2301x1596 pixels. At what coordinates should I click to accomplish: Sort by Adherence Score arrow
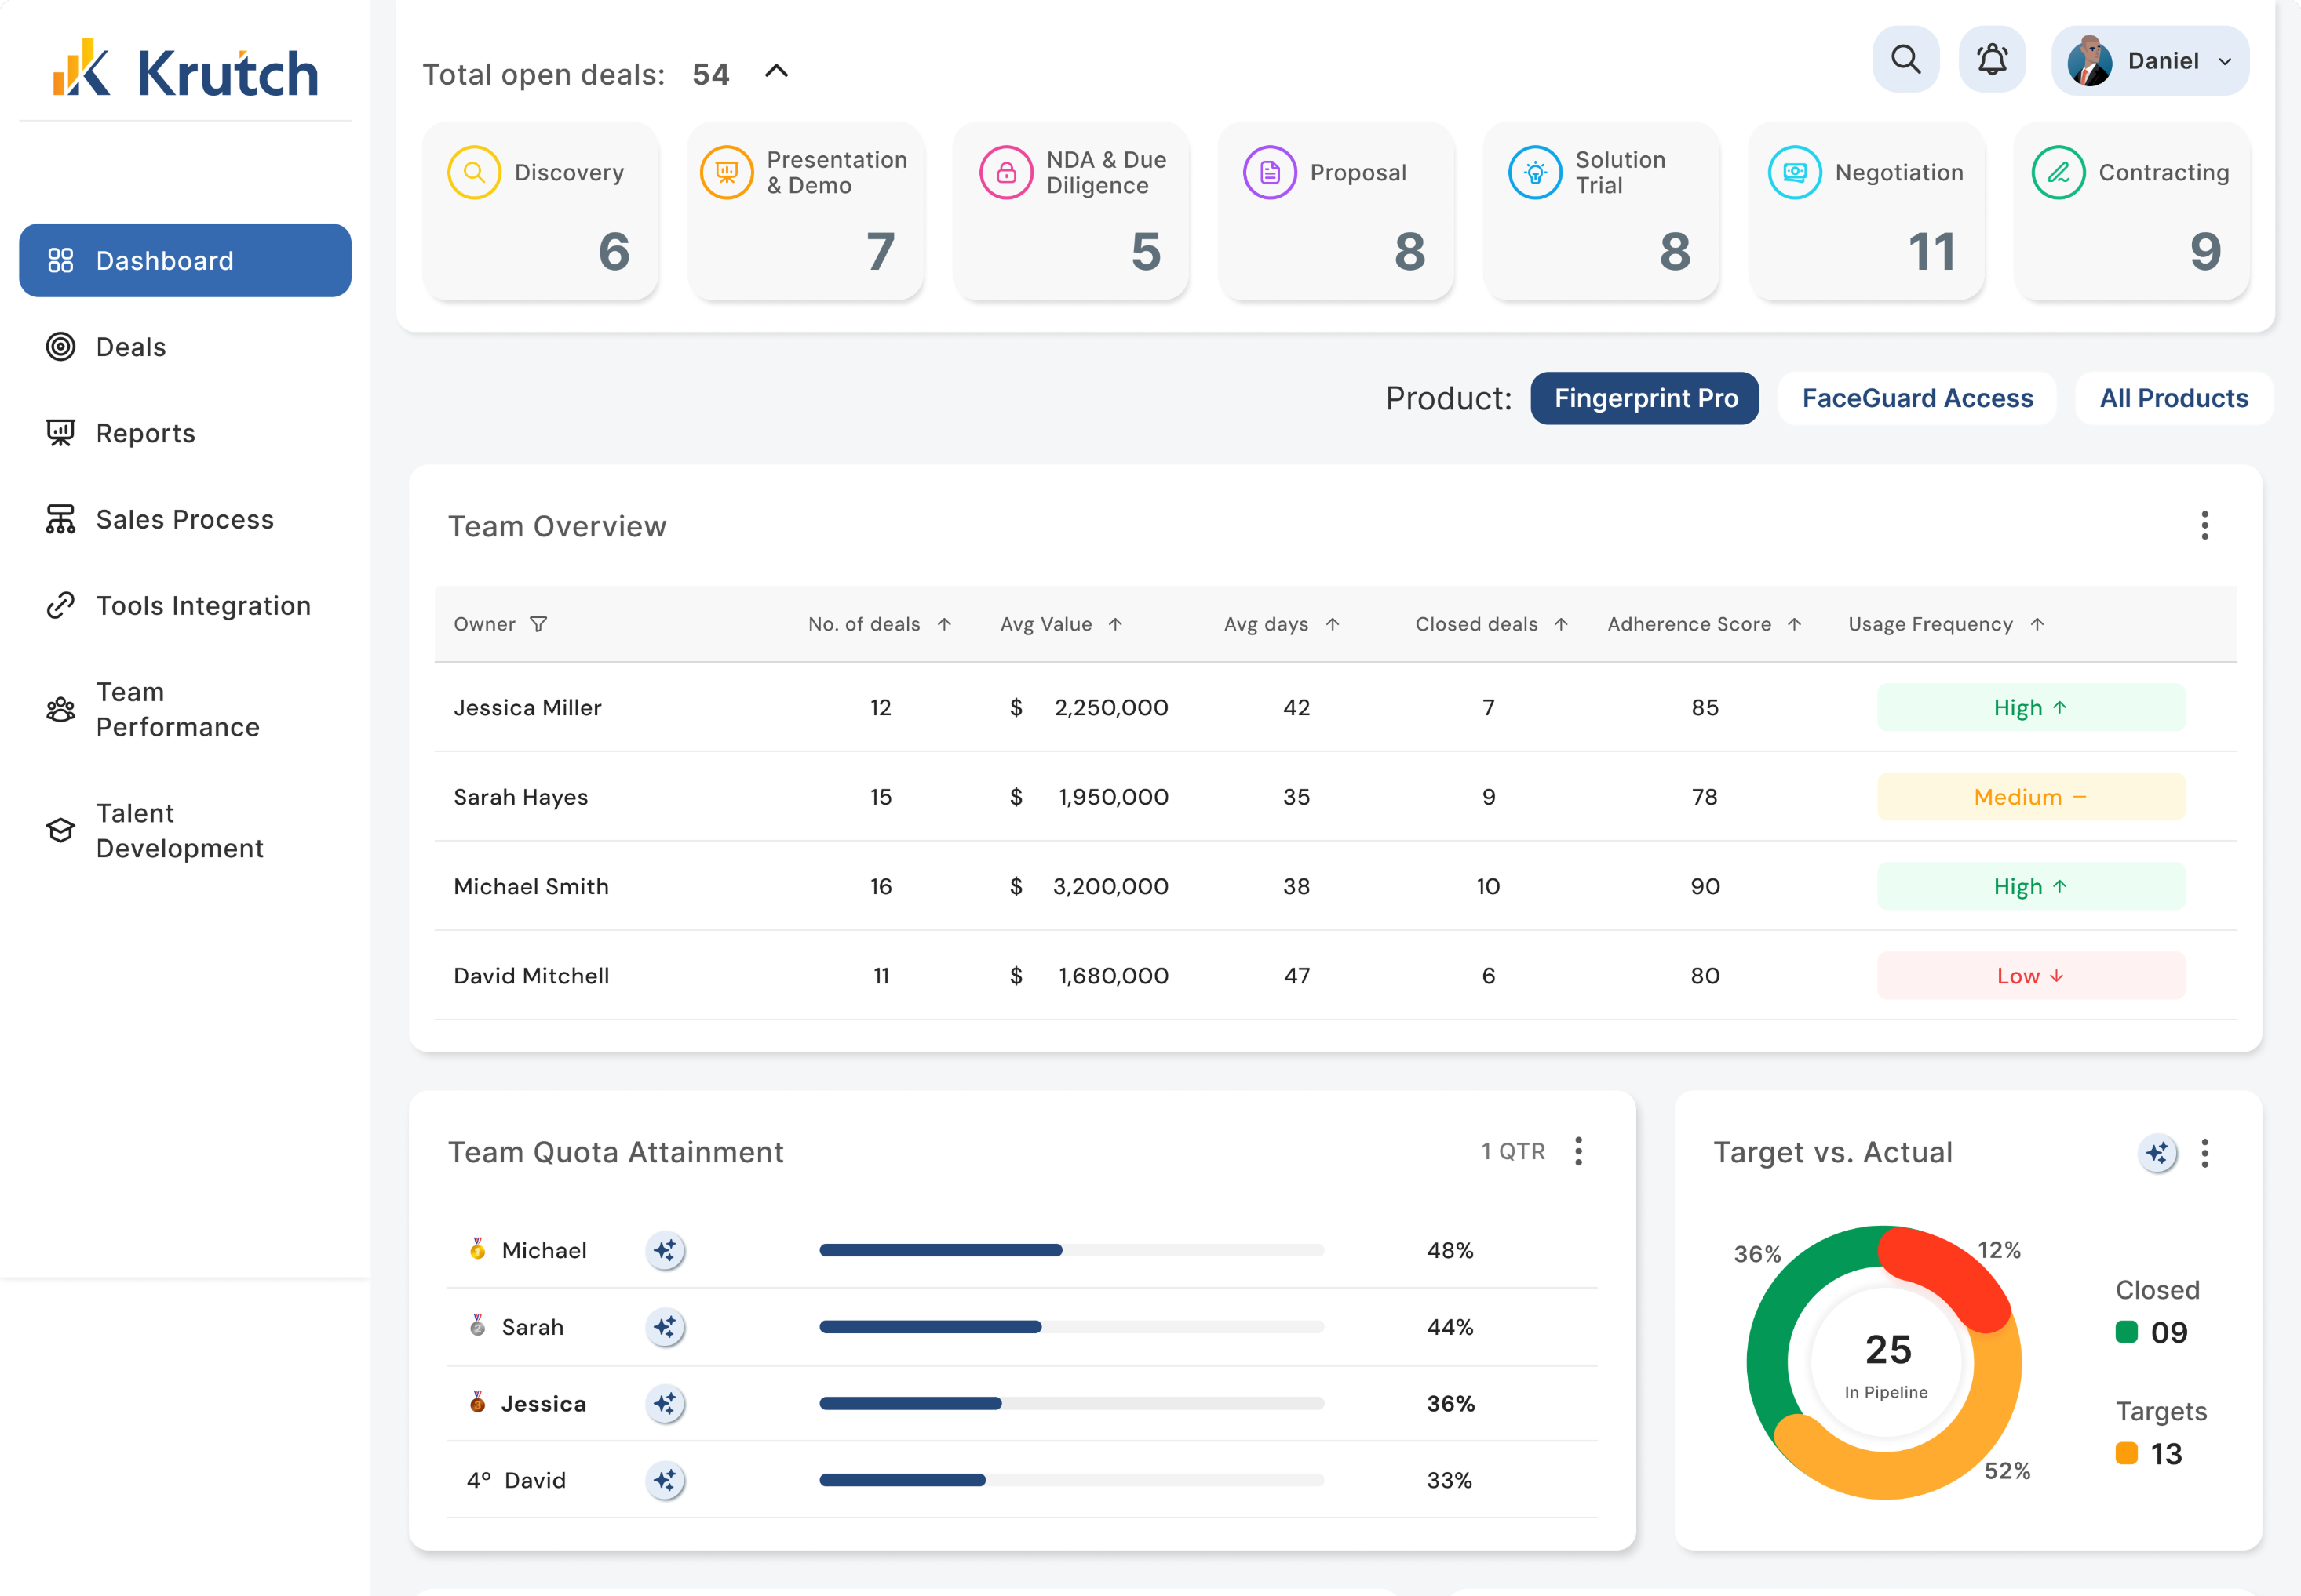click(1794, 624)
